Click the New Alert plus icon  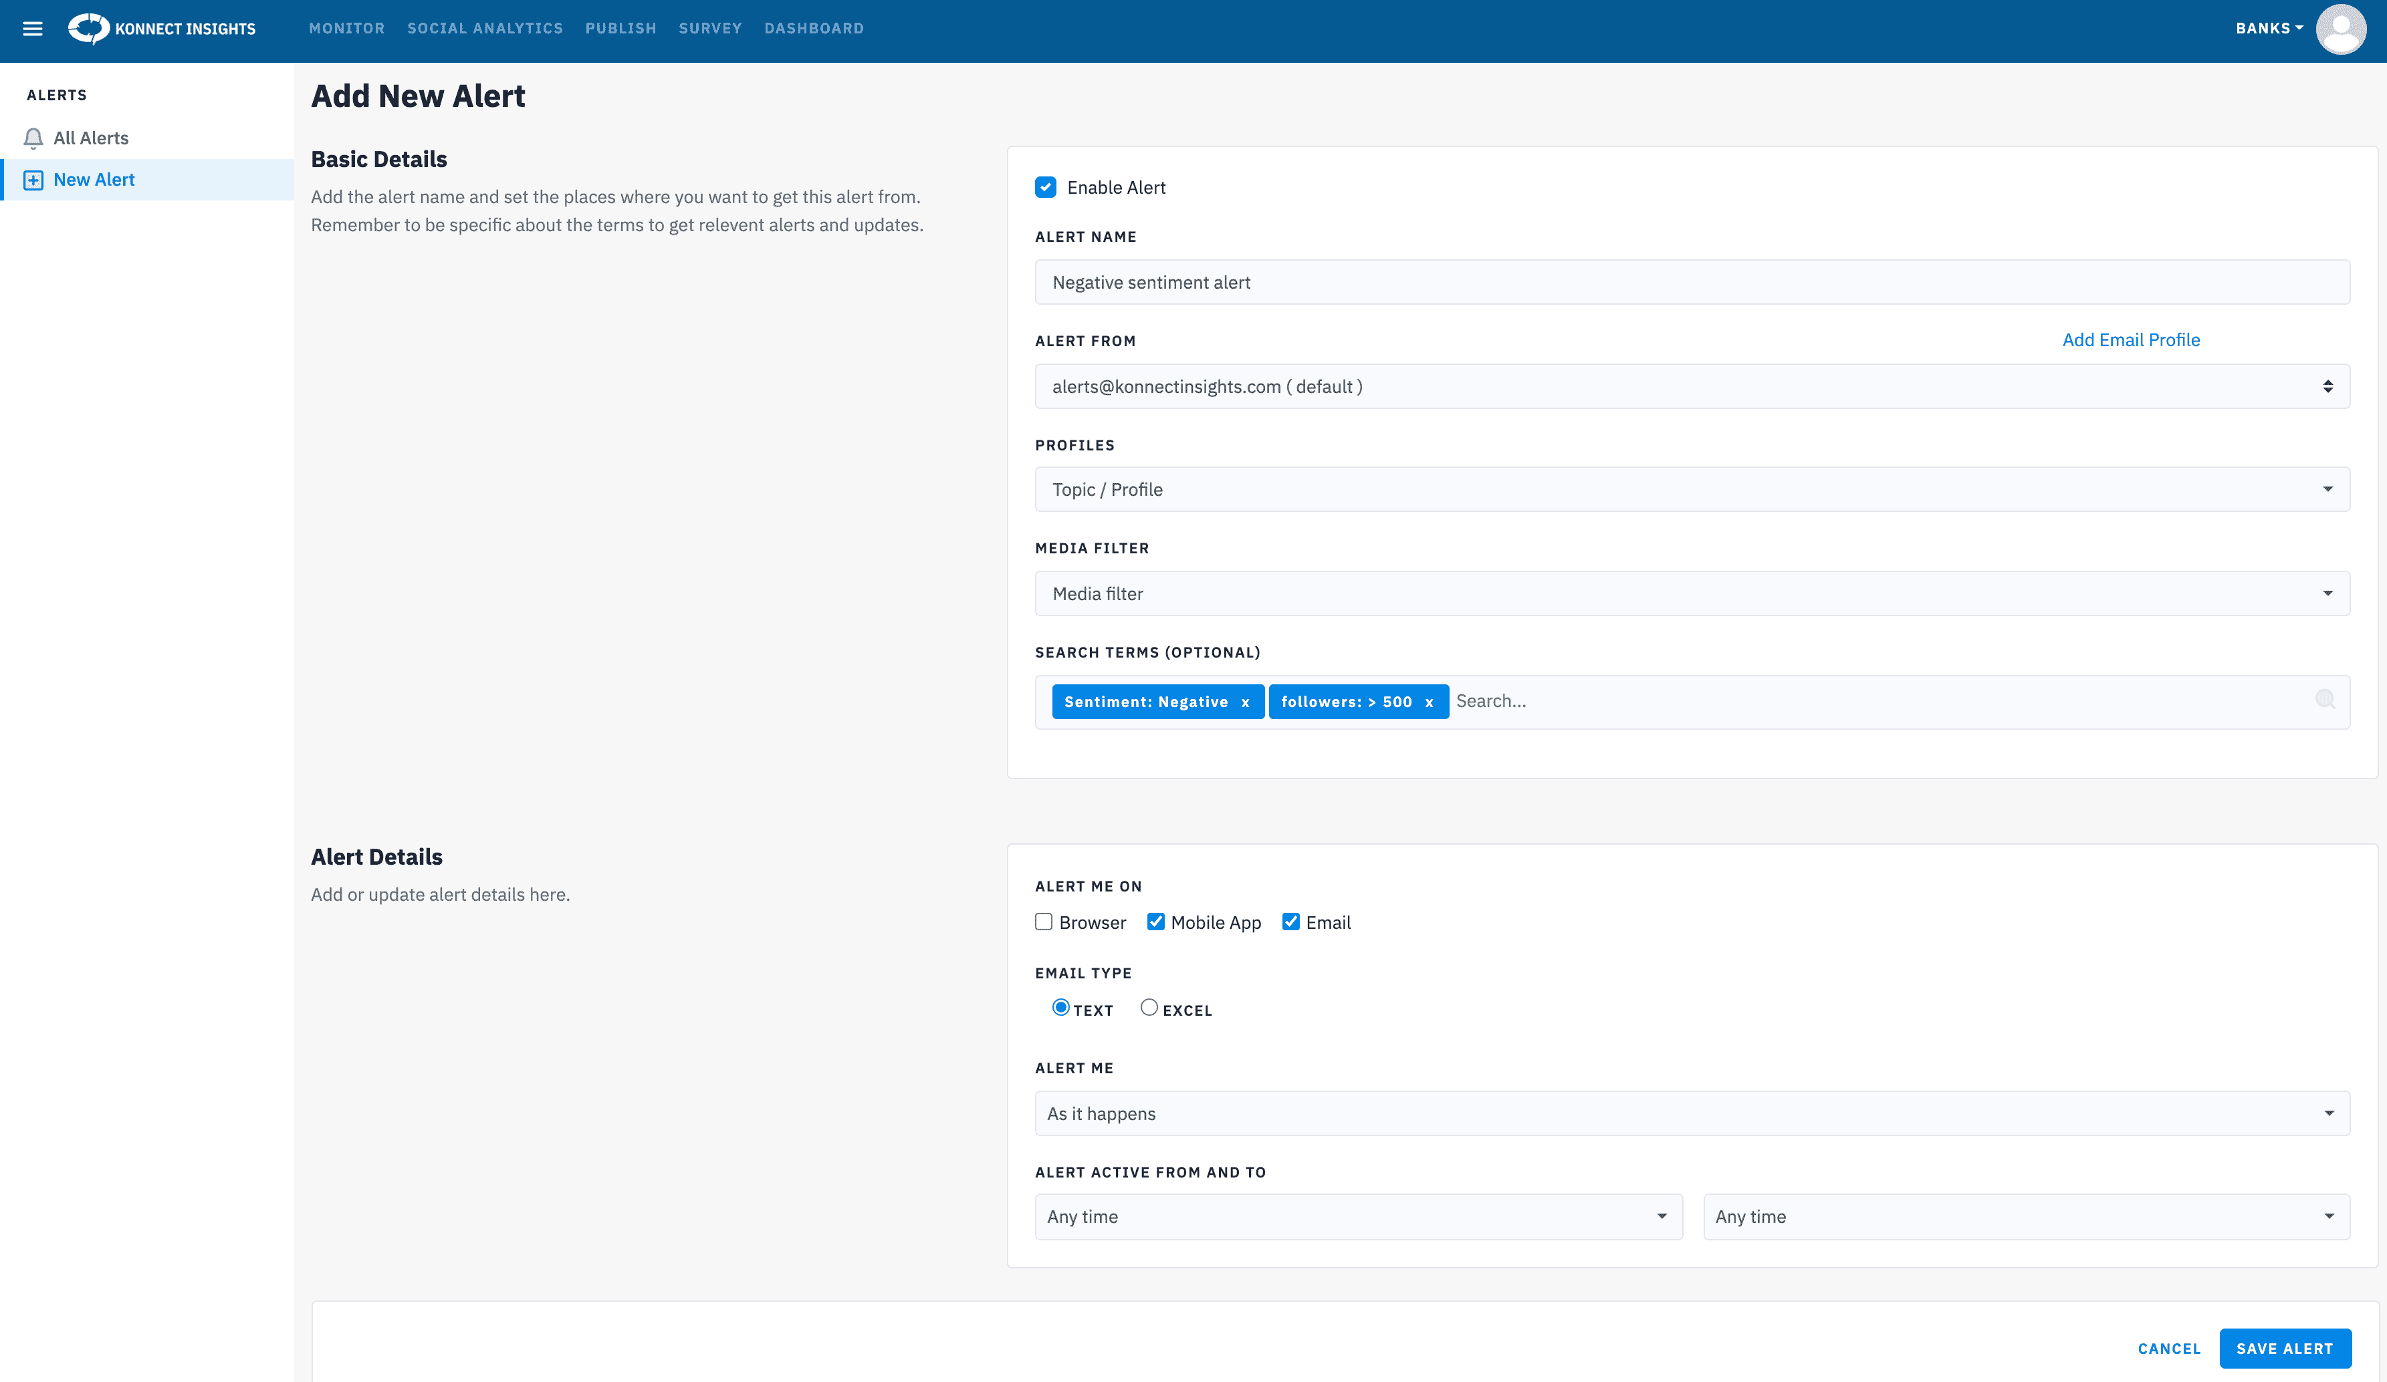point(34,179)
